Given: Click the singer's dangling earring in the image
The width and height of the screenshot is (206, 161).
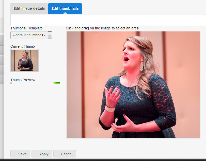Looking at the screenshot, I should [x=141, y=66].
